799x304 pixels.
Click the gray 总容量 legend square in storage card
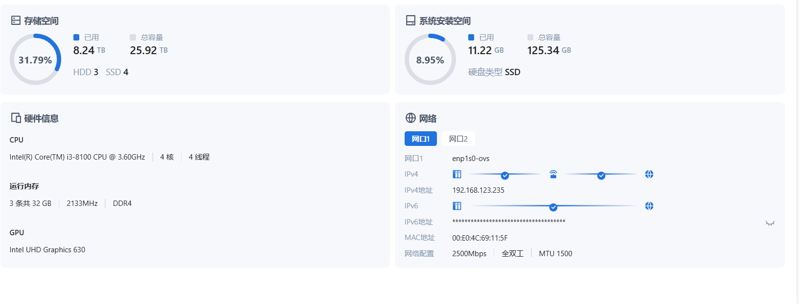133,37
